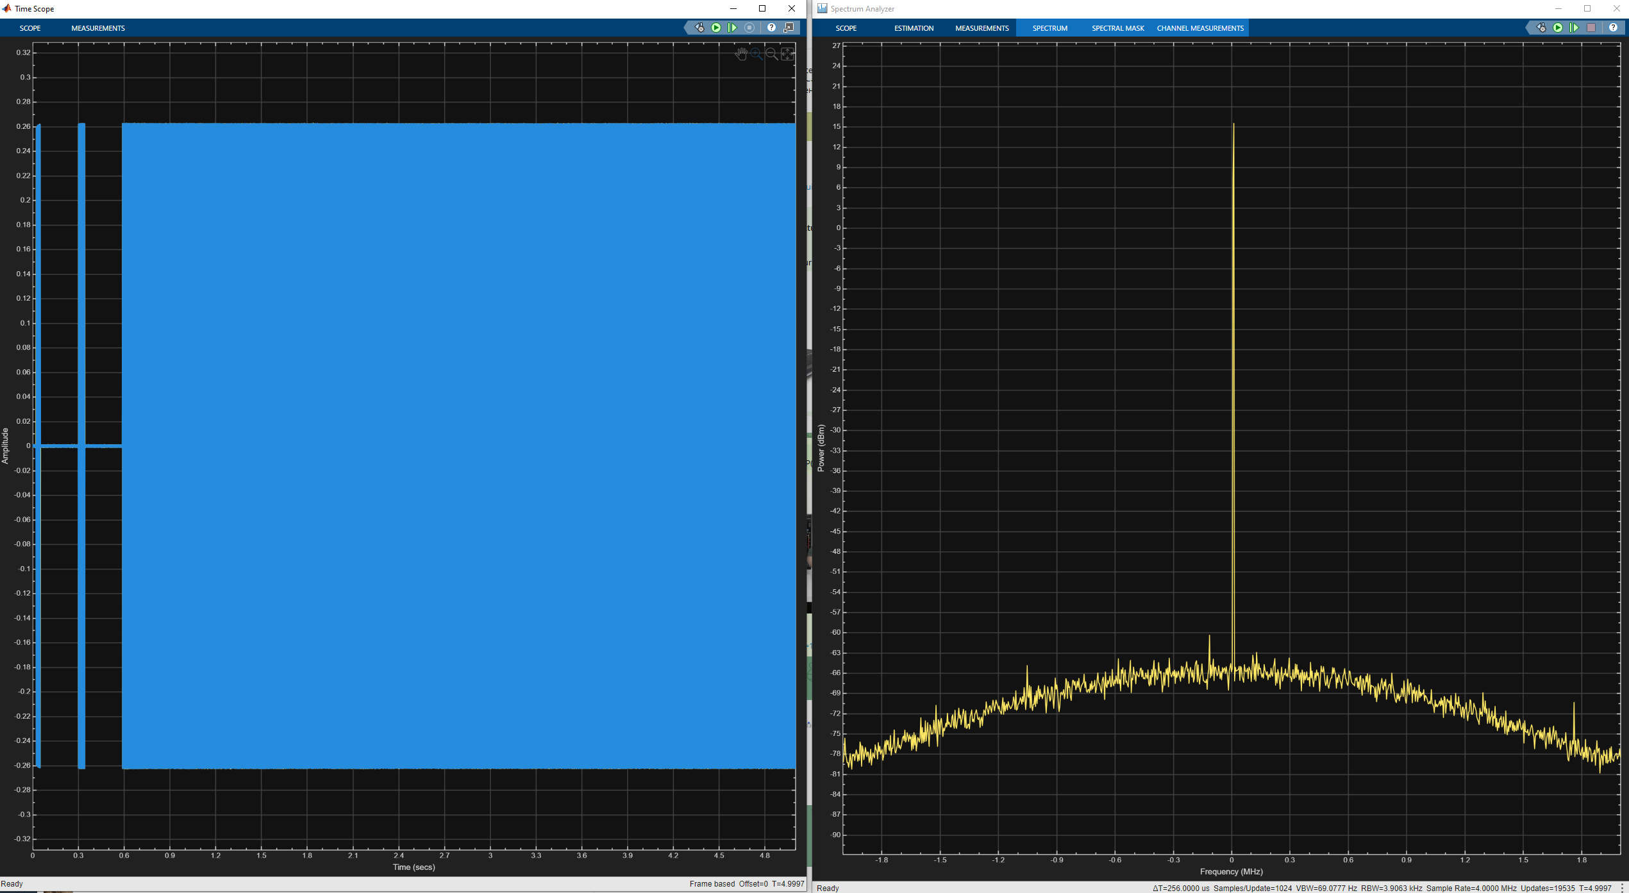Click MATLAB icon in Time Scope title bar

(7, 8)
